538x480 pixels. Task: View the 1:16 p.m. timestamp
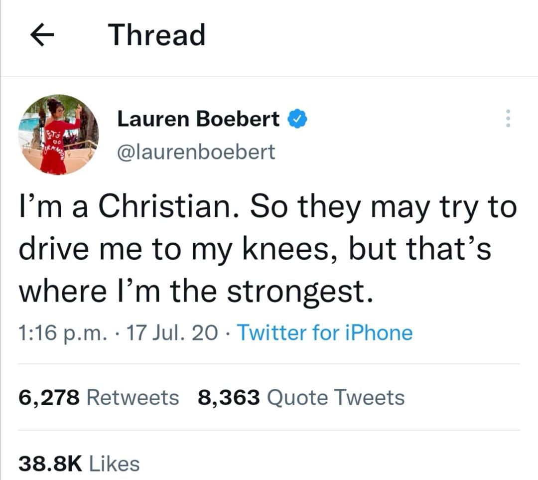click(x=62, y=332)
